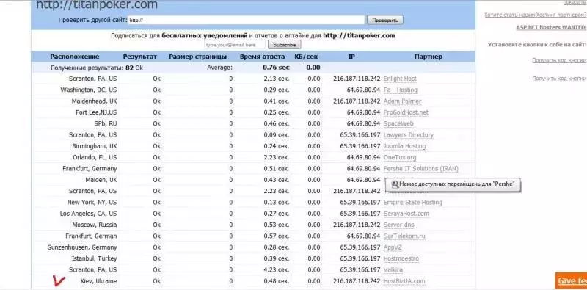Open the ProGoldHost.net partner link

[x=406, y=112]
